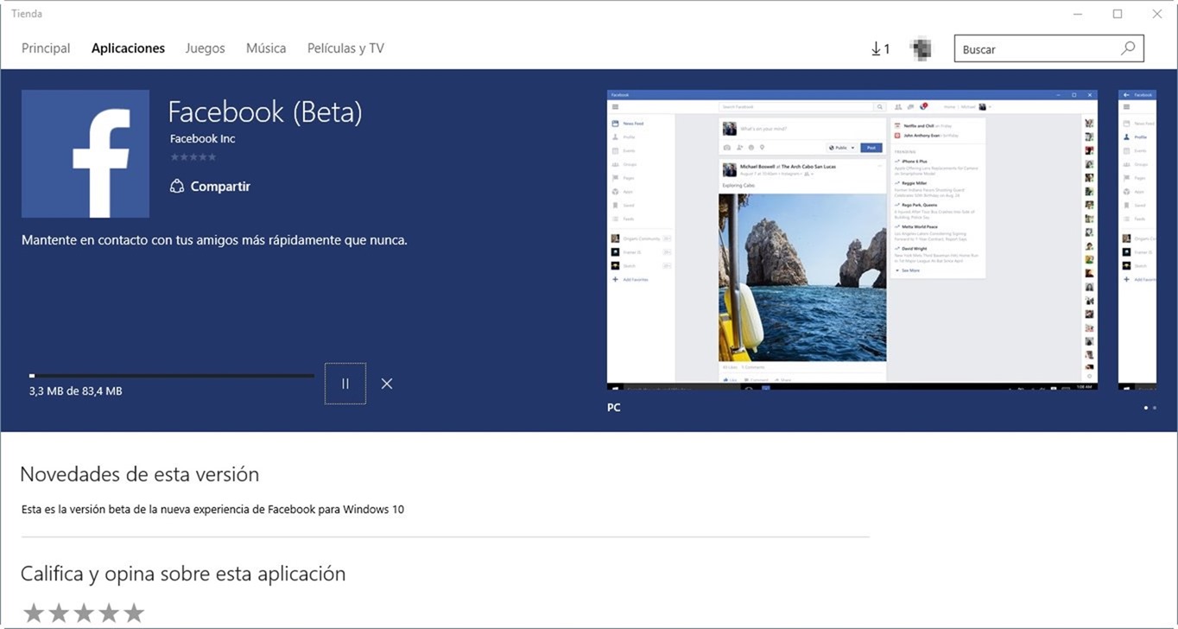Select the first screenshot page dot

pyautogui.click(x=1146, y=407)
